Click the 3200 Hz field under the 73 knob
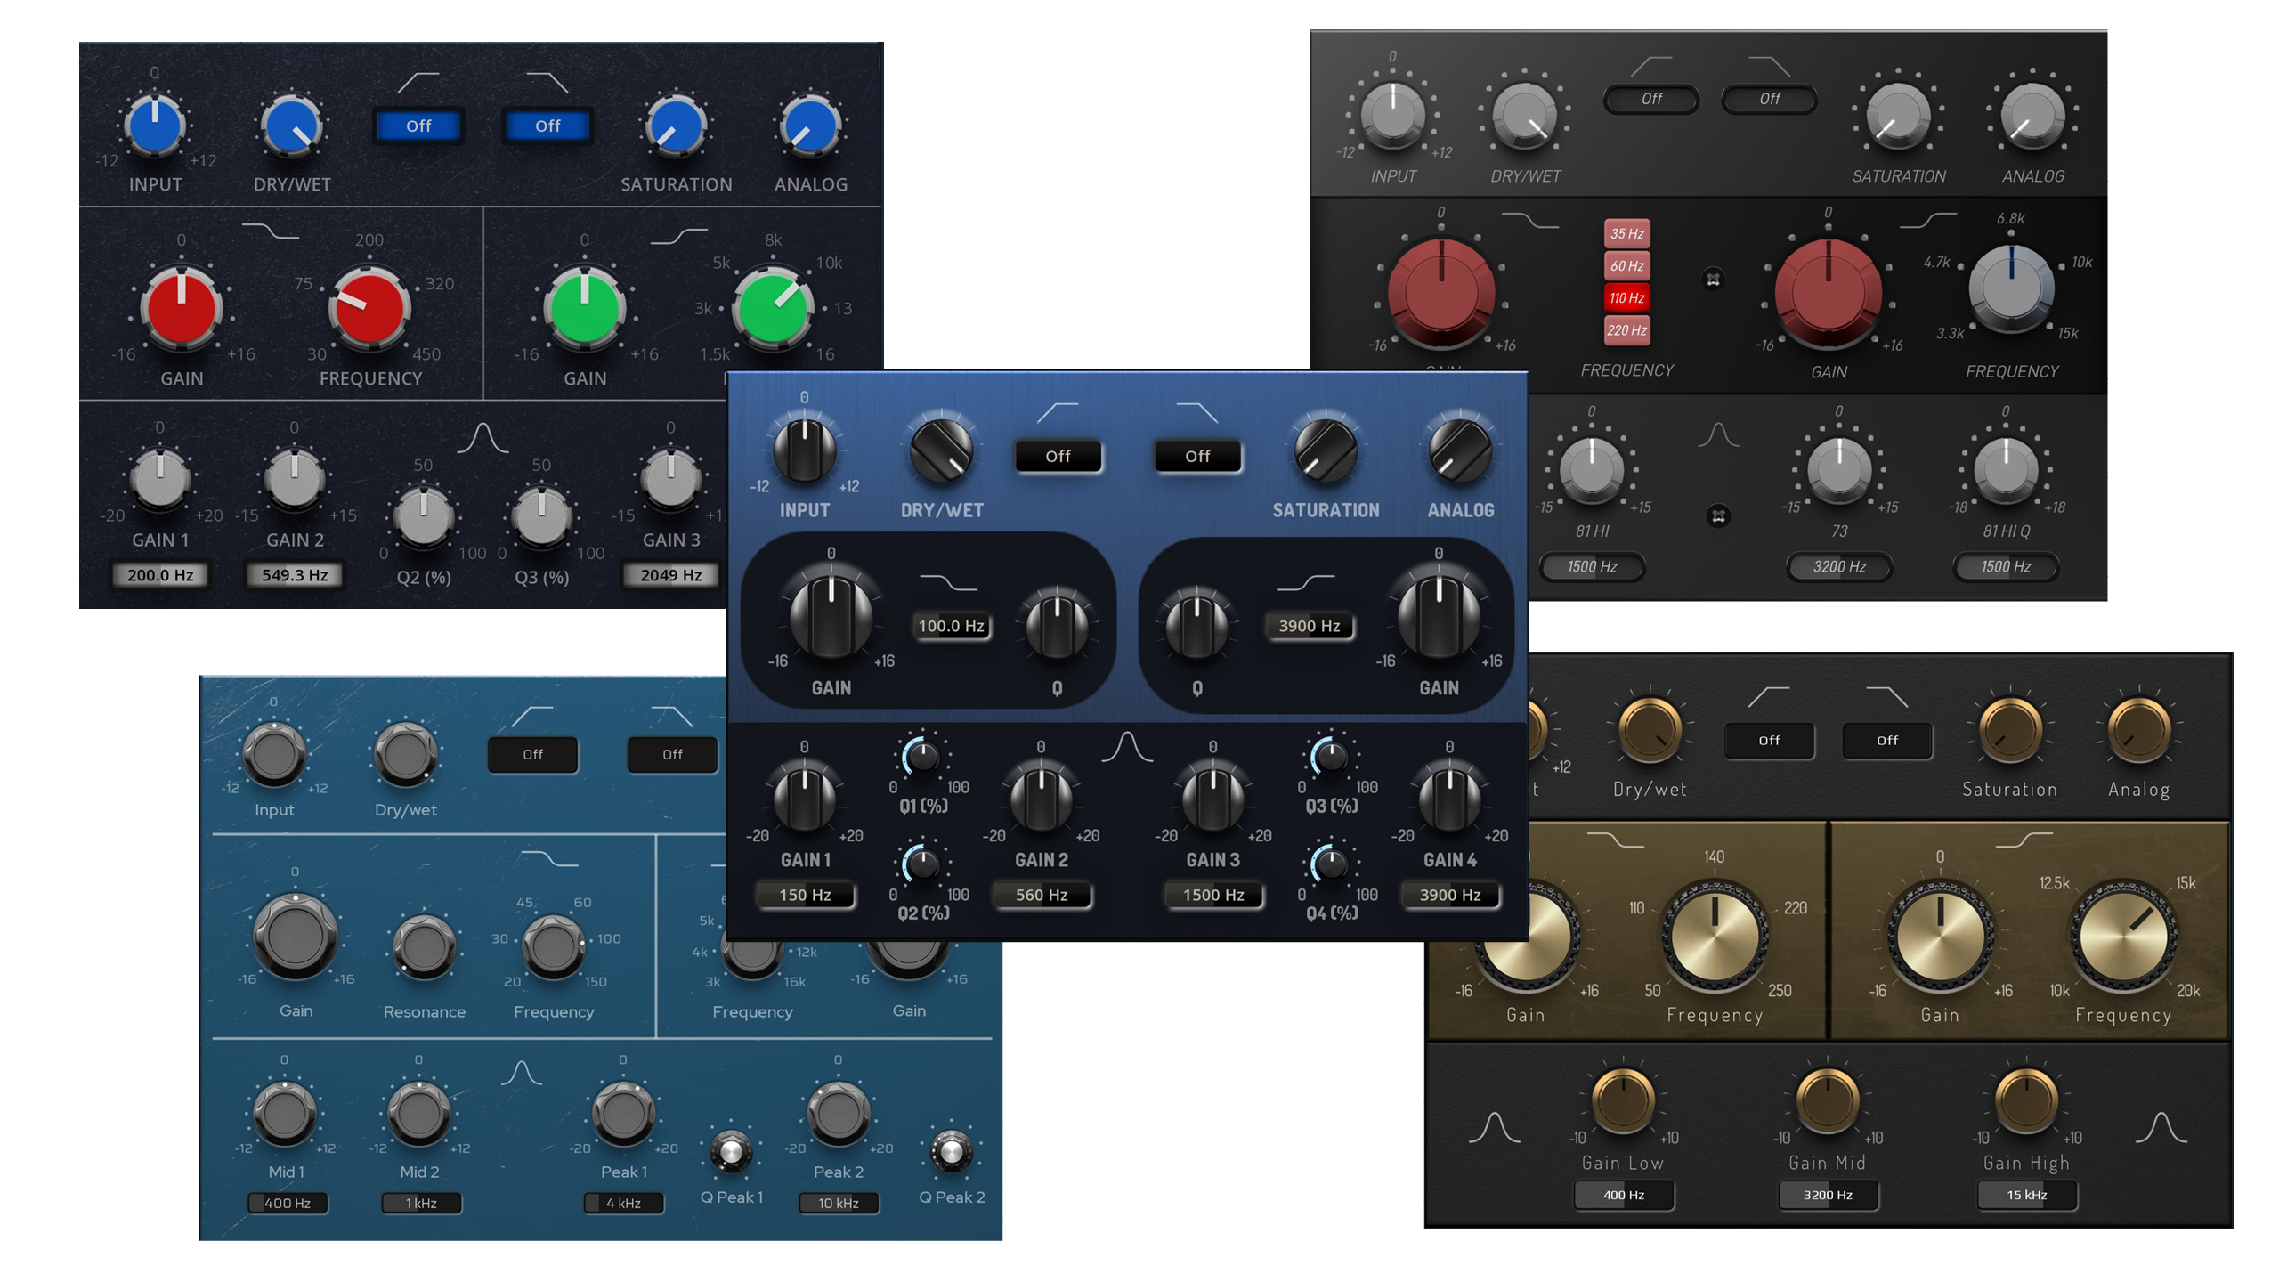 point(1839,566)
